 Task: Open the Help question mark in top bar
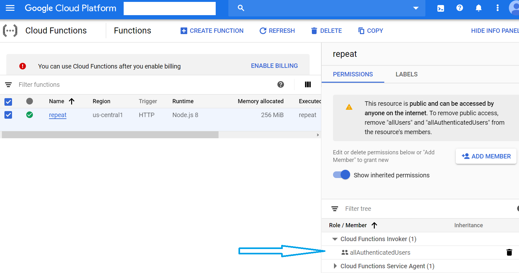tap(460, 8)
